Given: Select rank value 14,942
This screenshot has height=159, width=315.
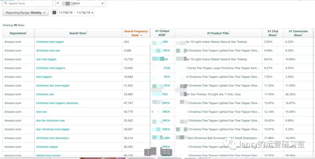Looking at the screenshot, I should click(x=128, y=68).
